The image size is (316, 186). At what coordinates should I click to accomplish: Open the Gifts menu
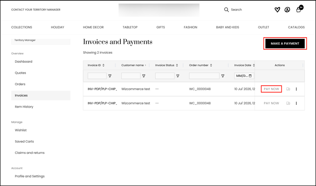click(x=161, y=27)
